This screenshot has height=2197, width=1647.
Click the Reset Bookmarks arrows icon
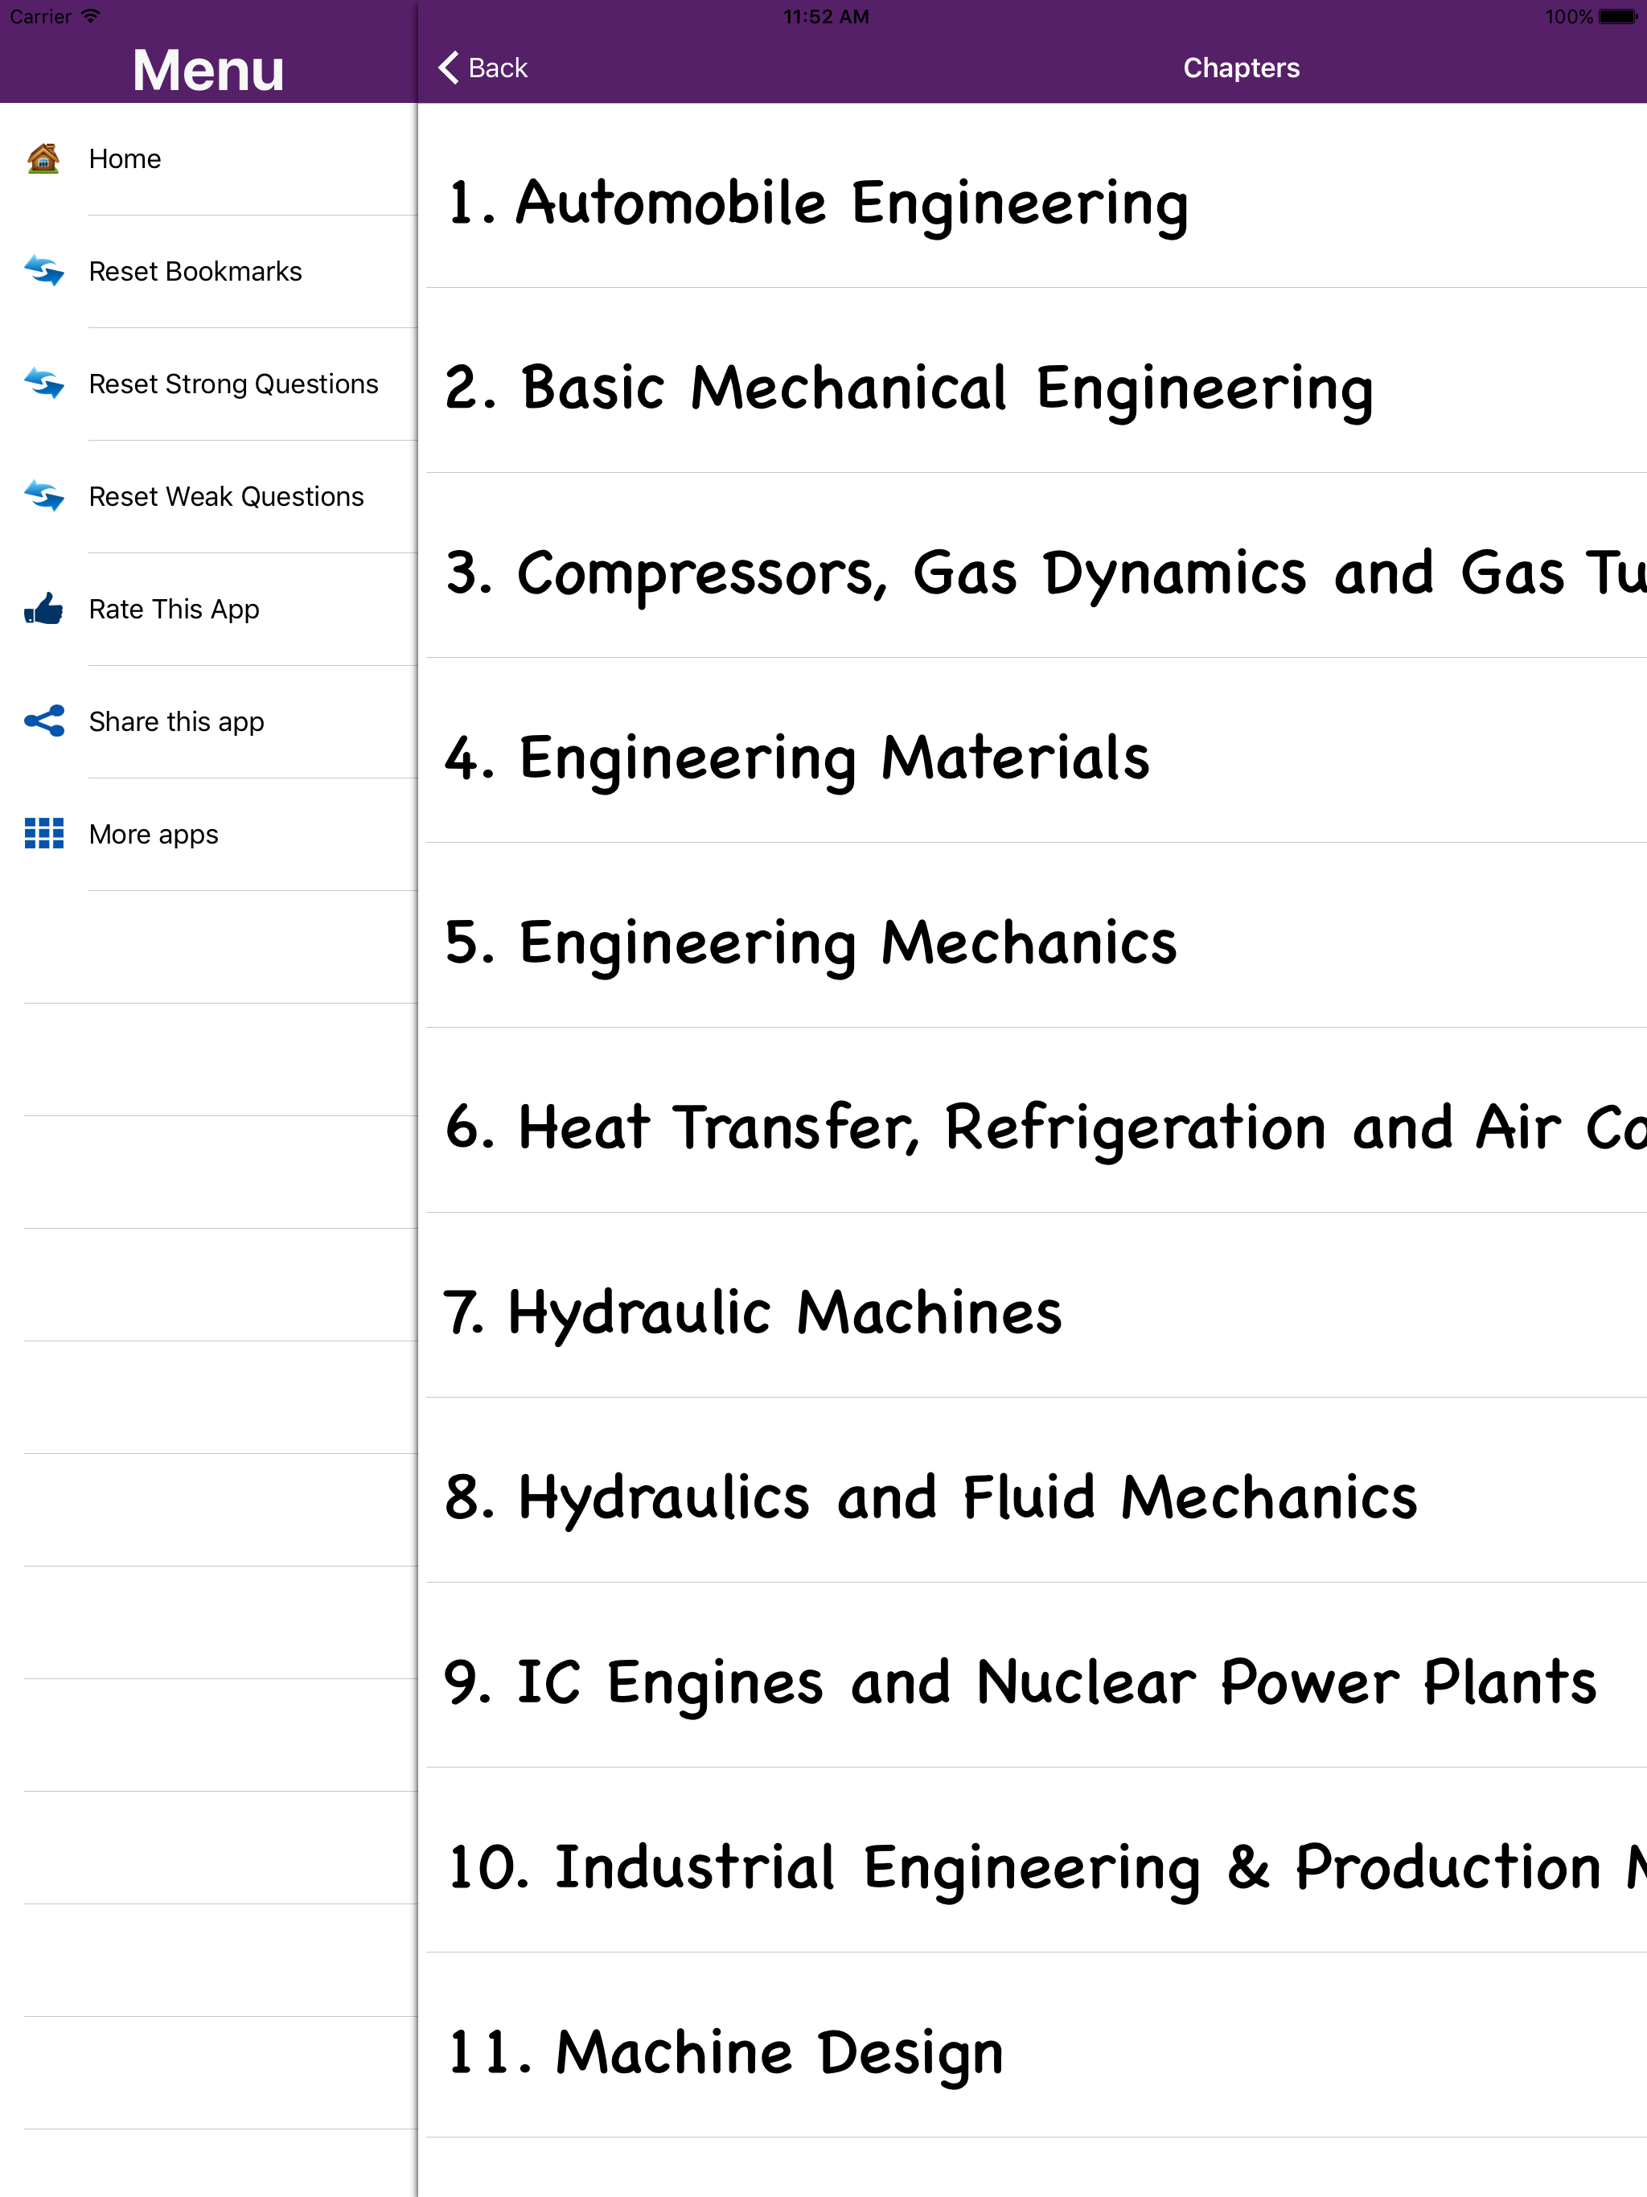(43, 271)
